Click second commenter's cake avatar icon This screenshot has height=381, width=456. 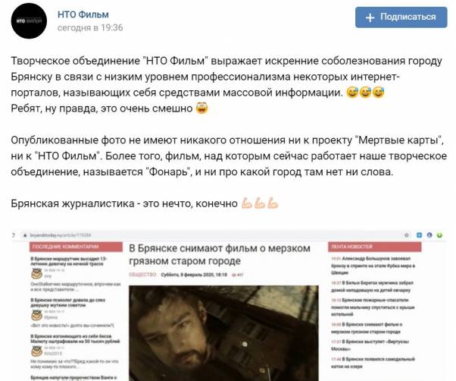(36, 315)
